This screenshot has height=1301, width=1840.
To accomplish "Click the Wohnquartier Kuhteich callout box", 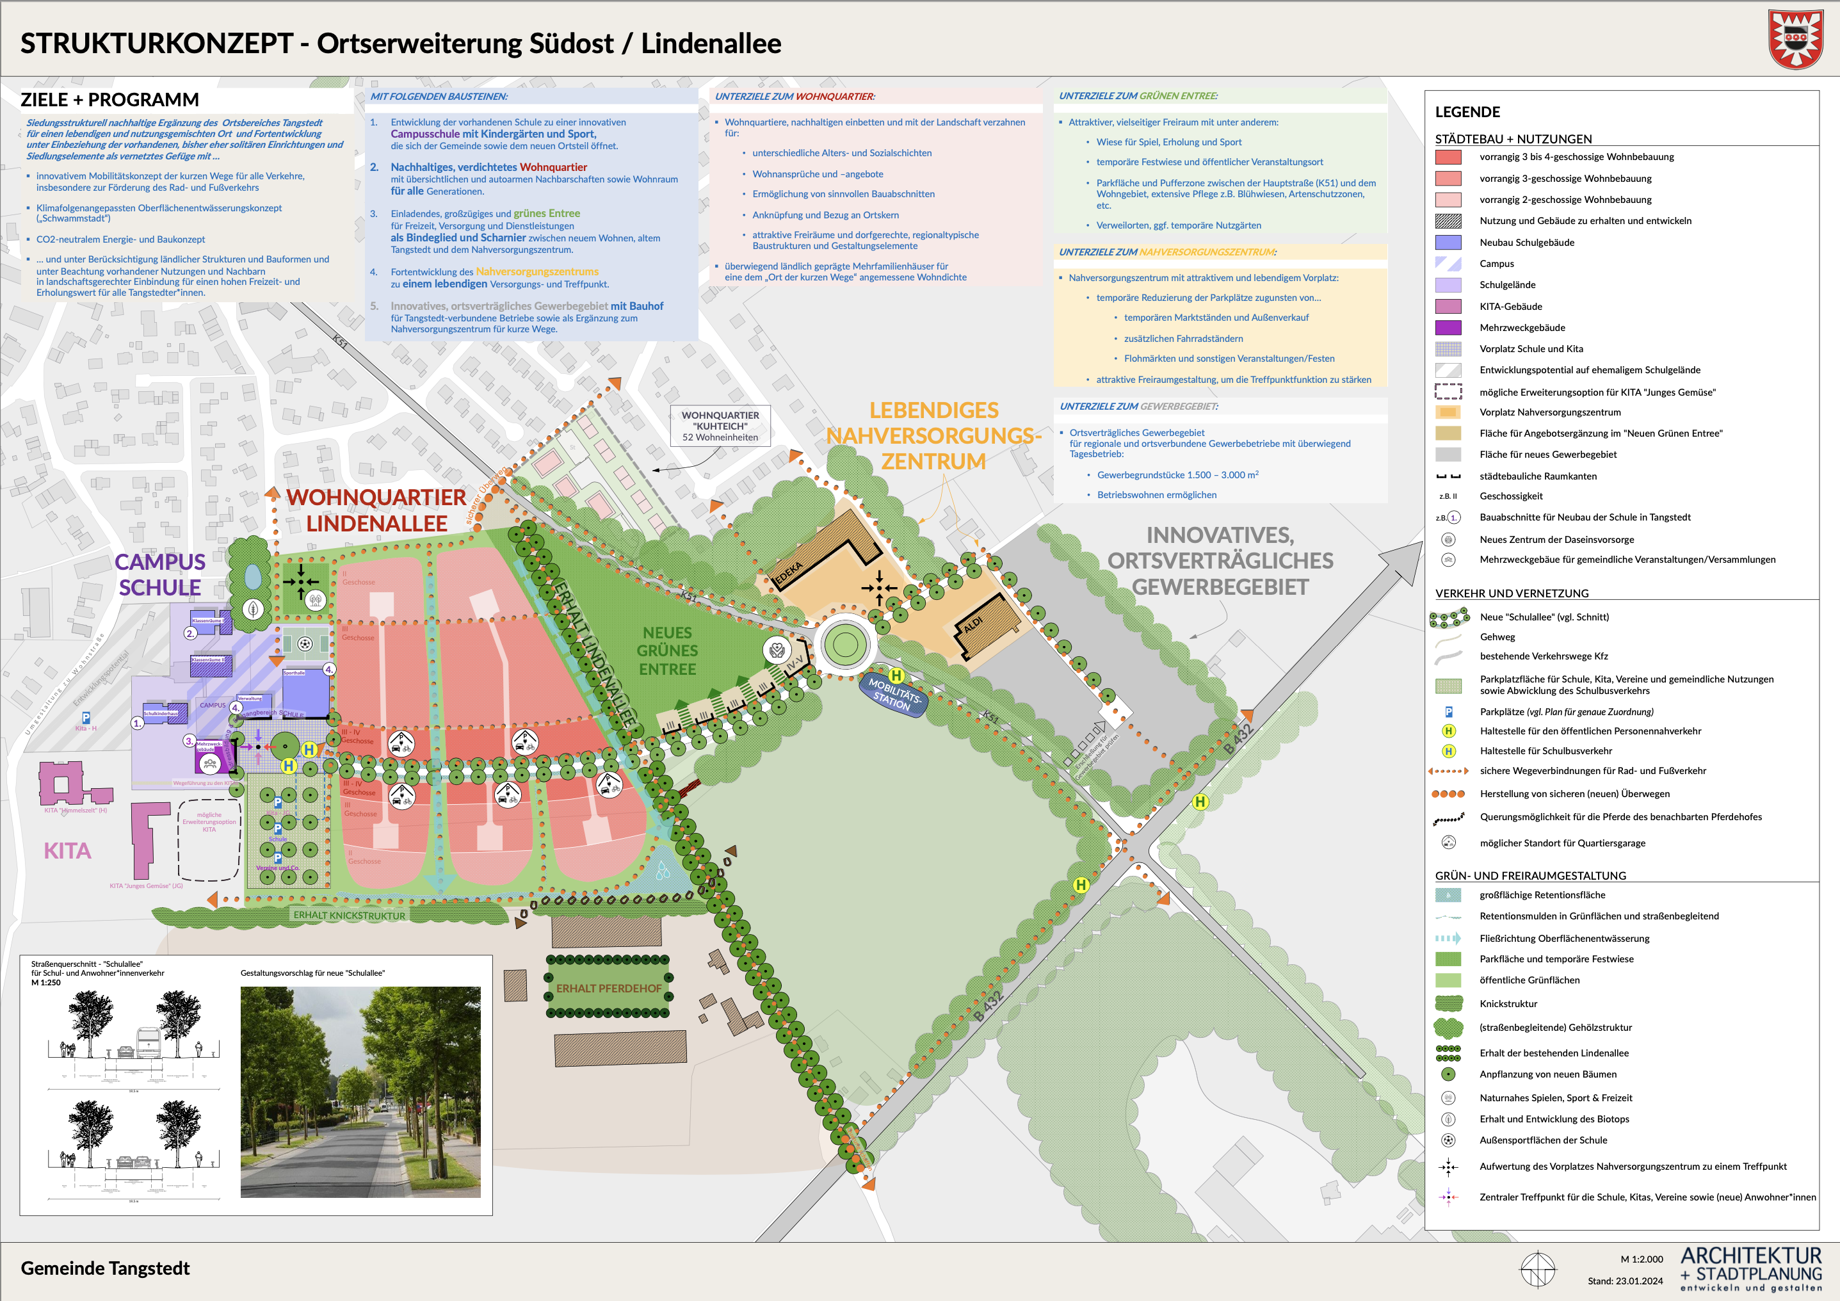I will tap(720, 426).
